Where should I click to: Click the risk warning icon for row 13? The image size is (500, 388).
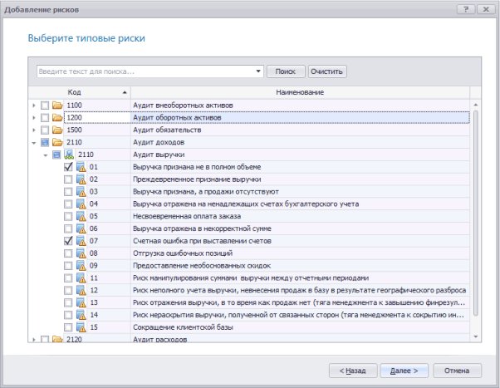coord(81,302)
